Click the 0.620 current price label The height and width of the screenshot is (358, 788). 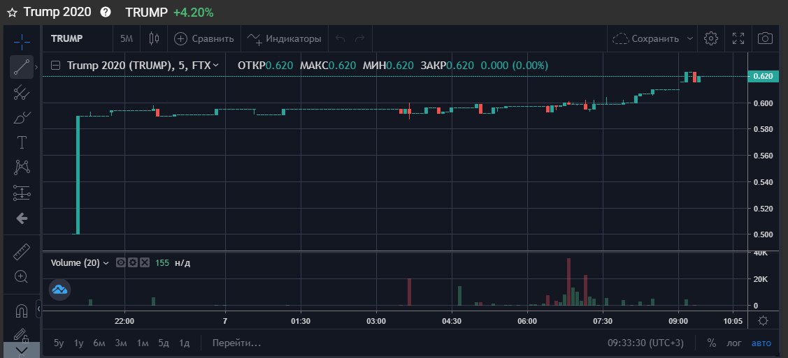tap(763, 76)
